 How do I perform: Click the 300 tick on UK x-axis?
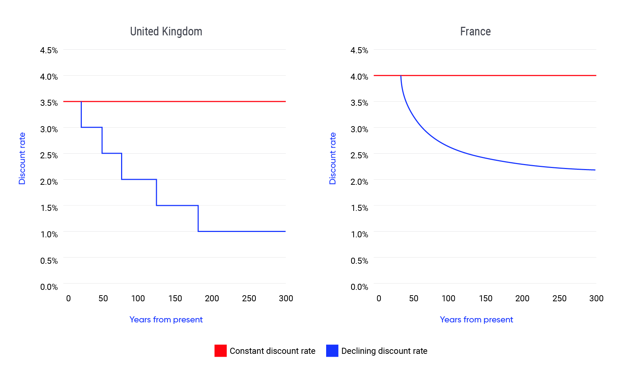click(x=286, y=298)
